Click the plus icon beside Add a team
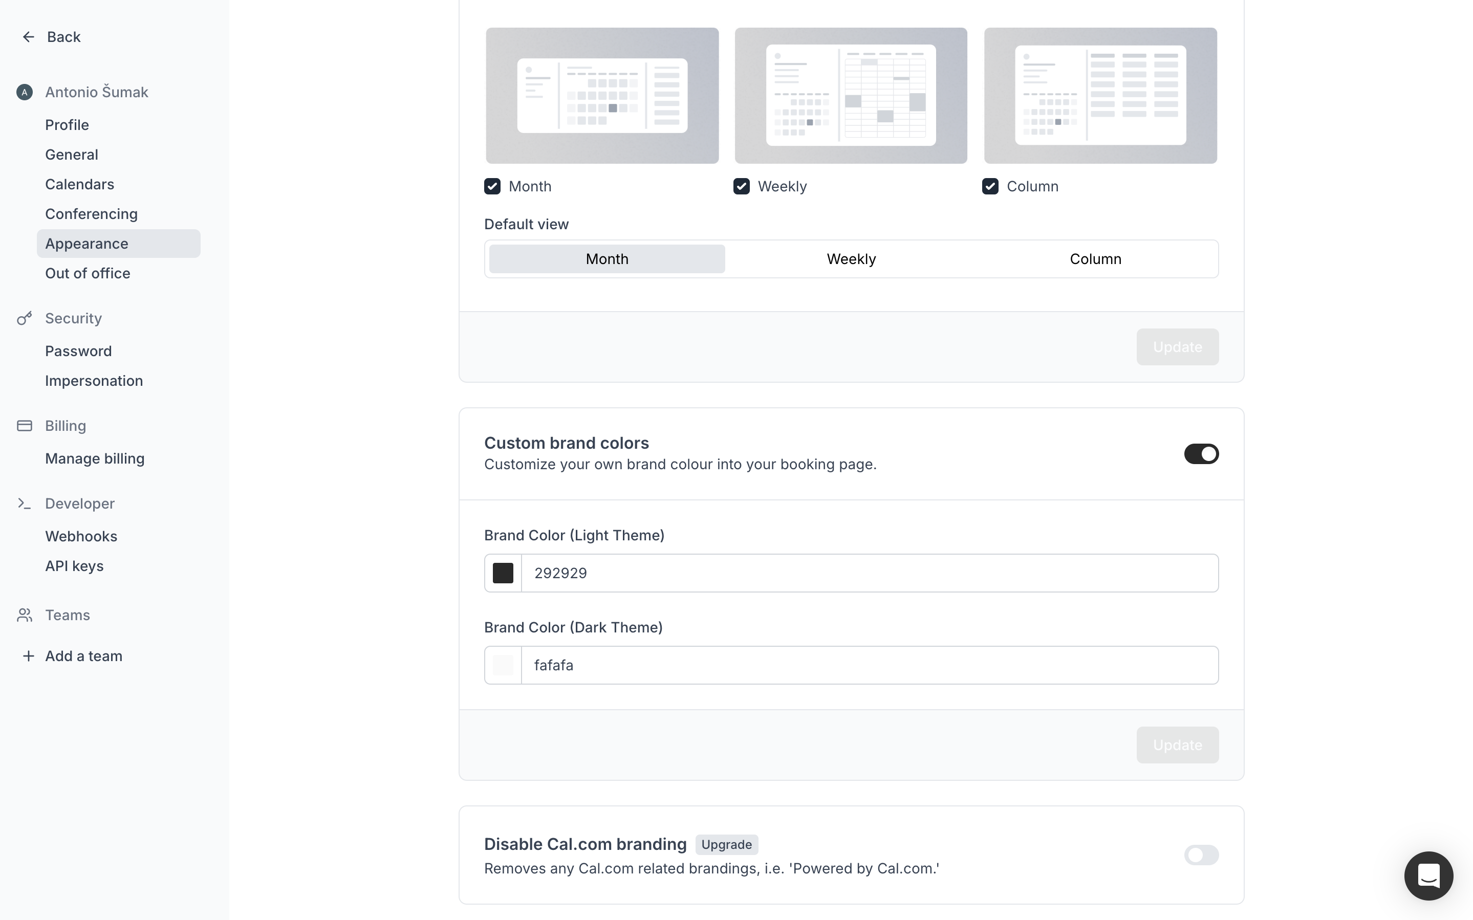 [28, 656]
